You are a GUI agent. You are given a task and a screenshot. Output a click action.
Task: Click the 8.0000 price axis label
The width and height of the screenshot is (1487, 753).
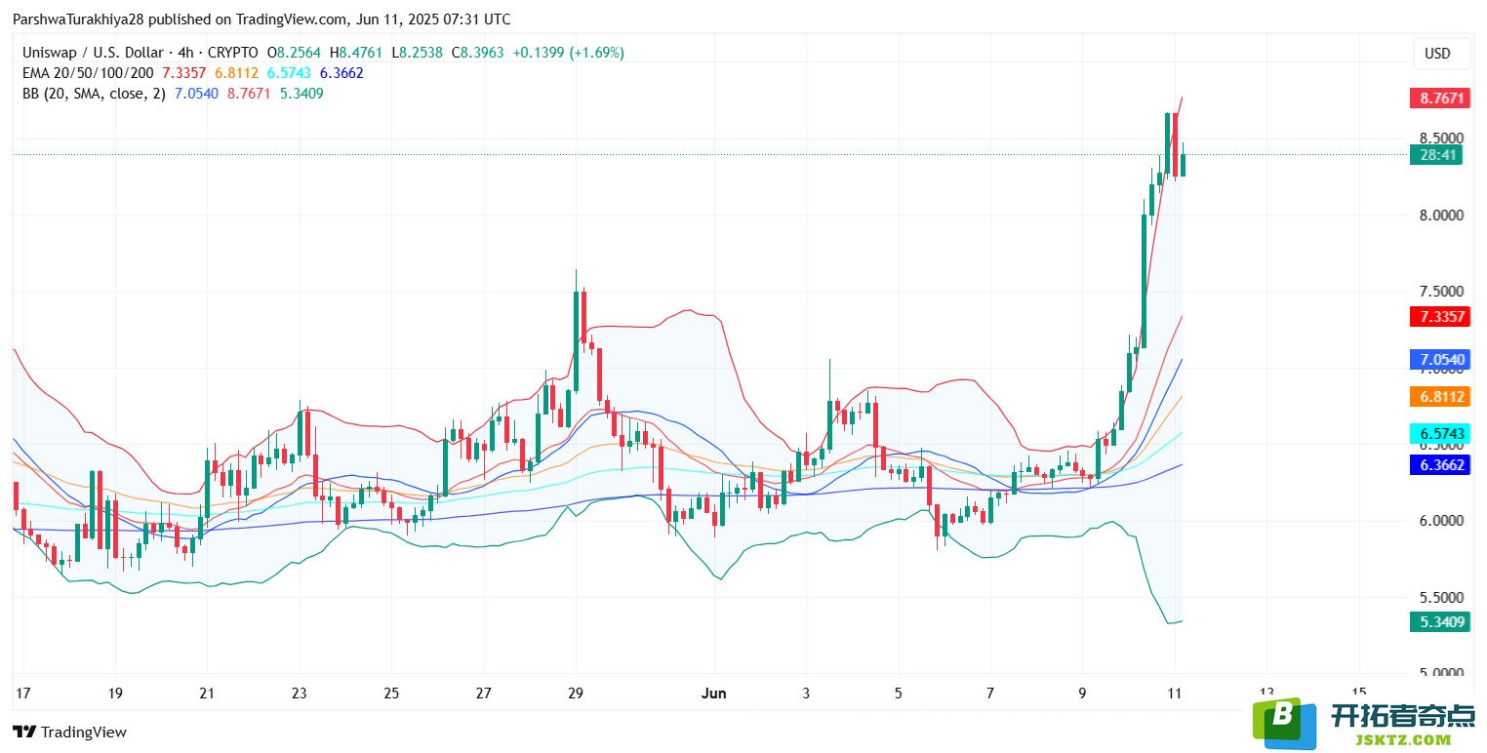pyautogui.click(x=1442, y=215)
